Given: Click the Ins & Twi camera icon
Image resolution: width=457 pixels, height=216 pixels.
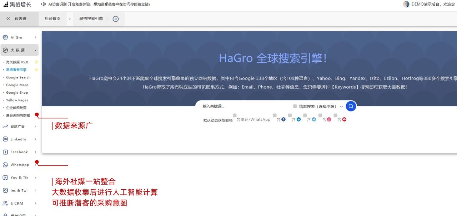Looking at the screenshot, I should click(x=5, y=191).
